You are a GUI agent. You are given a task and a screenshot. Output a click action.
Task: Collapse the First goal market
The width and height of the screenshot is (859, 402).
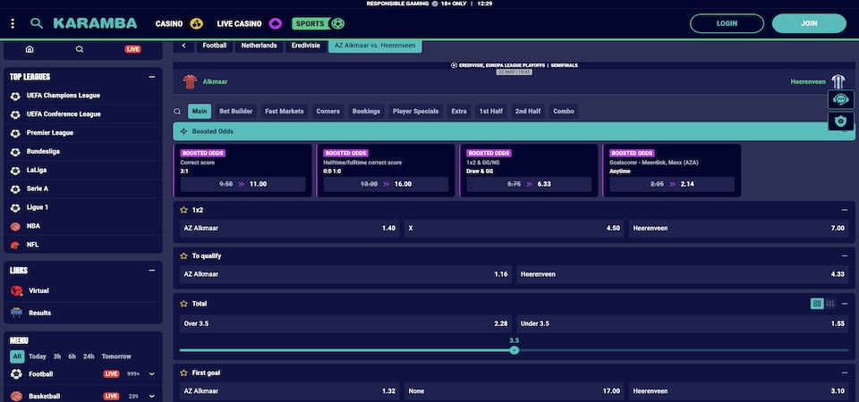[844, 373]
